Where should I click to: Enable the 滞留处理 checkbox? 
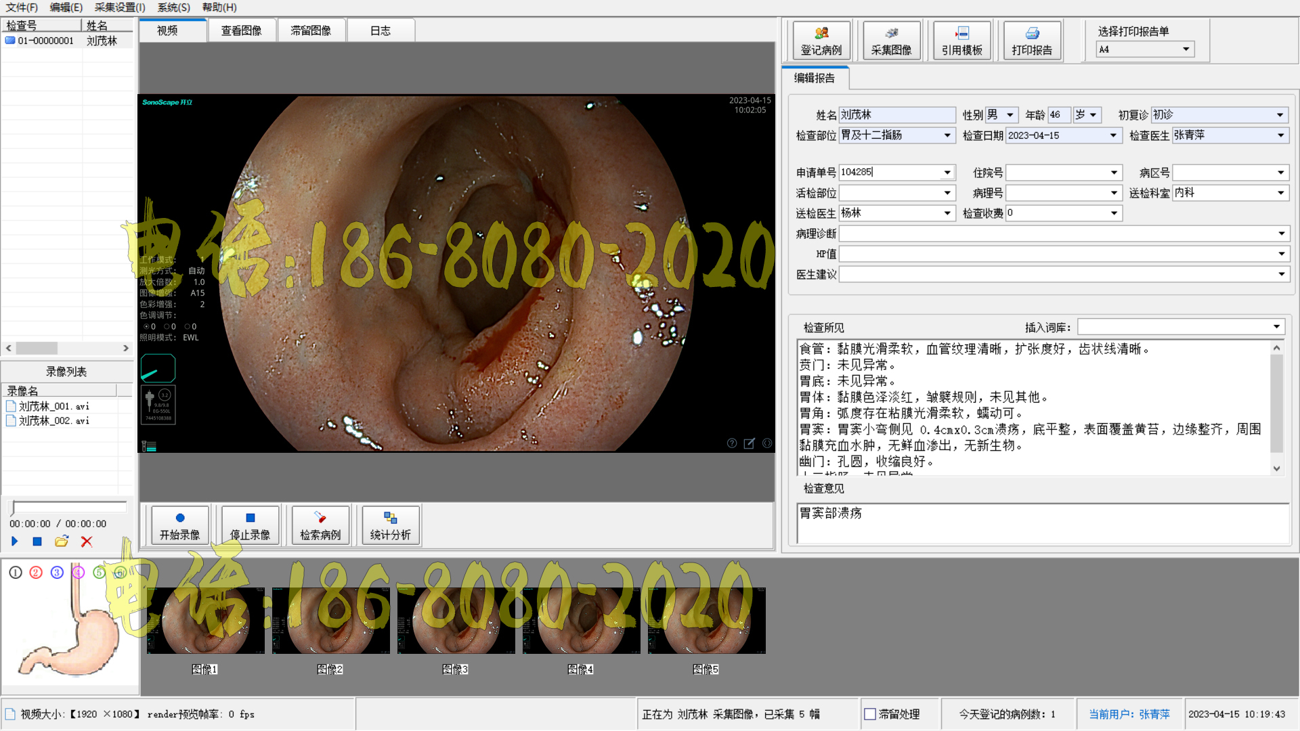pos(870,714)
